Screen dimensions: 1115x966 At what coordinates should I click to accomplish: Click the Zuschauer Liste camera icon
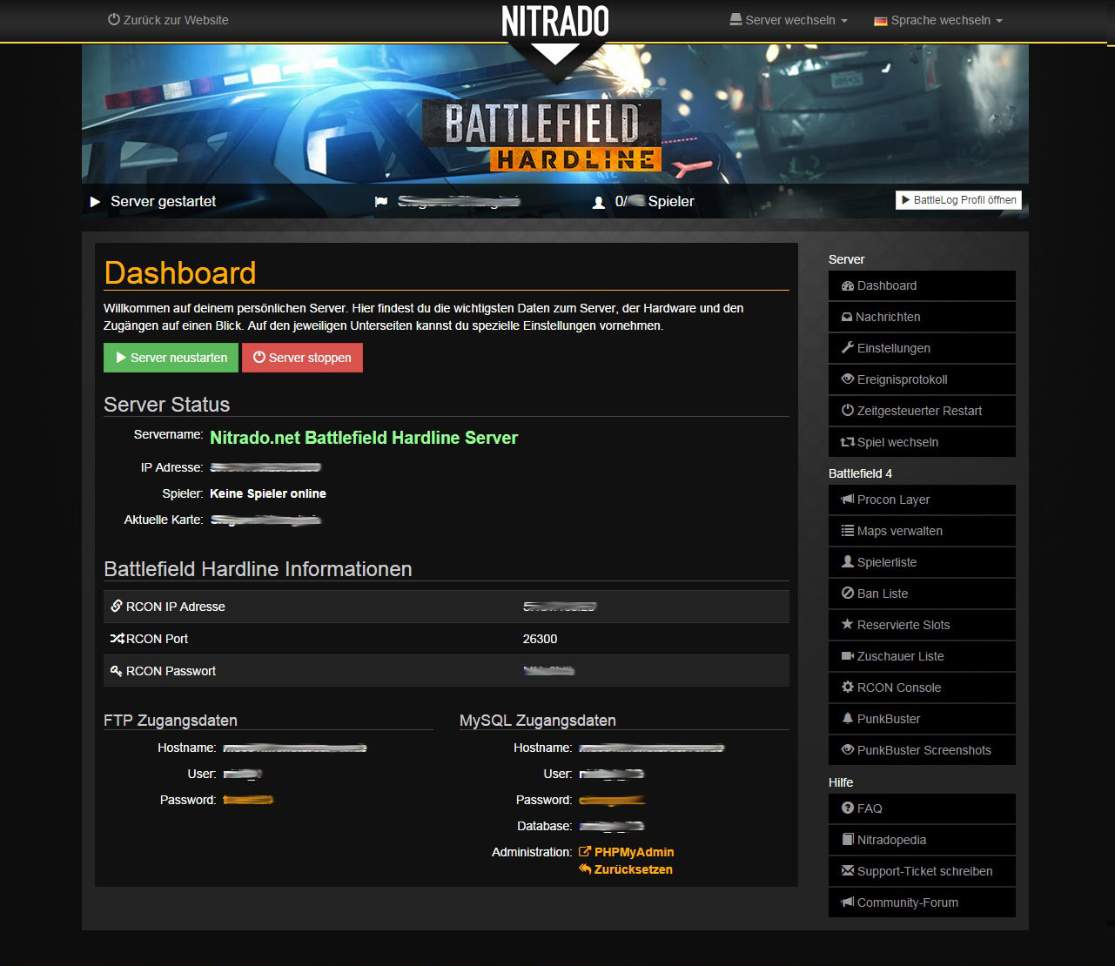[848, 656]
